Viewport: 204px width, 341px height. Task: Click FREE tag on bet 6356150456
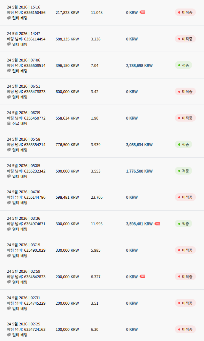[x=142, y=12]
